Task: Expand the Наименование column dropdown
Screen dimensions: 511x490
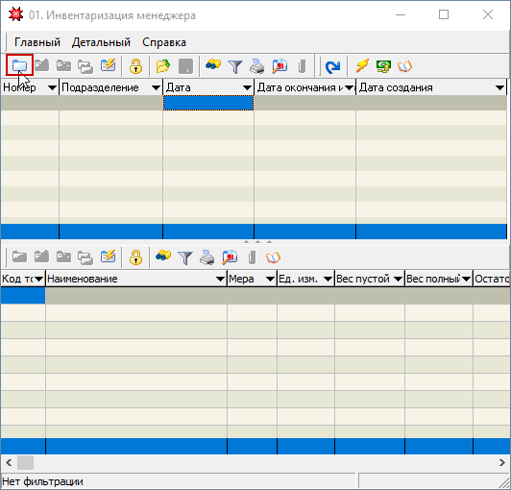Action: point(221,279)
